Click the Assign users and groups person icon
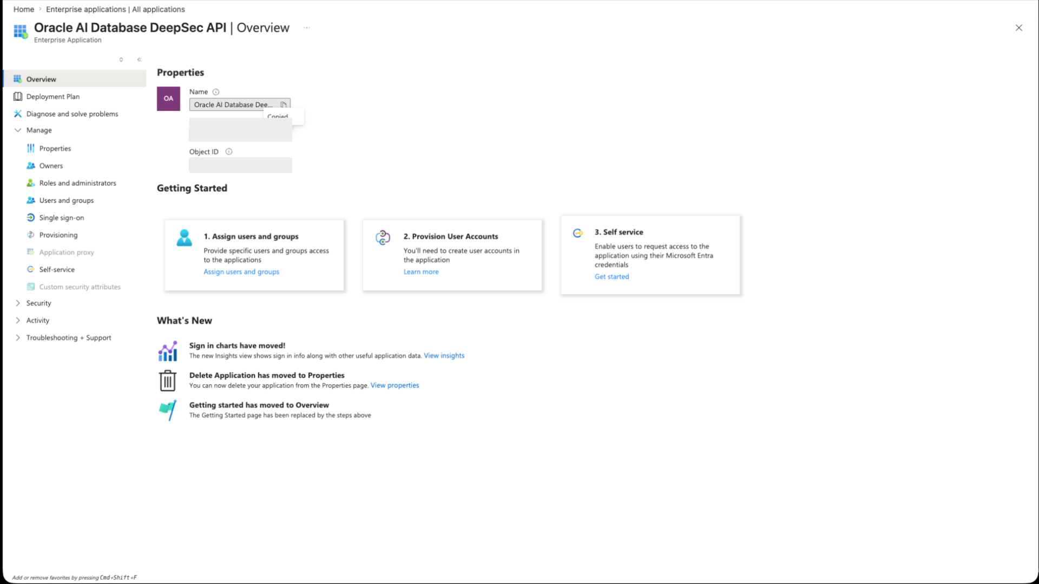1039x584 pixels. [x=184, y=237]
